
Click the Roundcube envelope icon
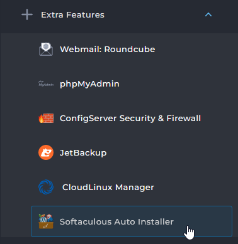pos(46,50)
